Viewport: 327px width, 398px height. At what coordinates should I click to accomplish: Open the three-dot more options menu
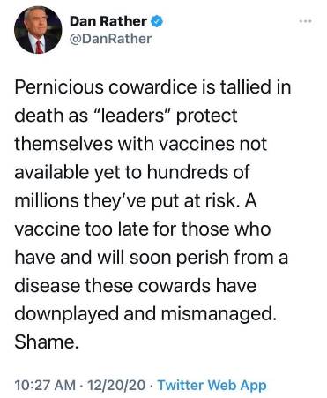[x=306, y=21]
